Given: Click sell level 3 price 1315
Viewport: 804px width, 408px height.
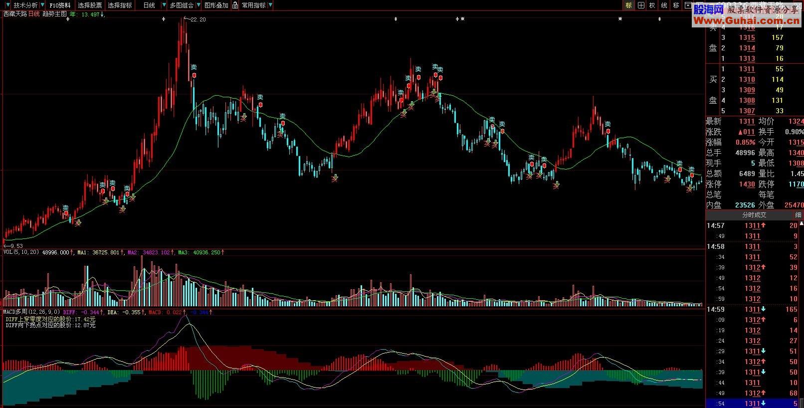Looking at the screenshot, I should (747, 37).
